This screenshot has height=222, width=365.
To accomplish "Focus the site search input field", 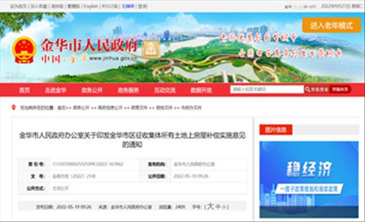I will click(267, 89).
